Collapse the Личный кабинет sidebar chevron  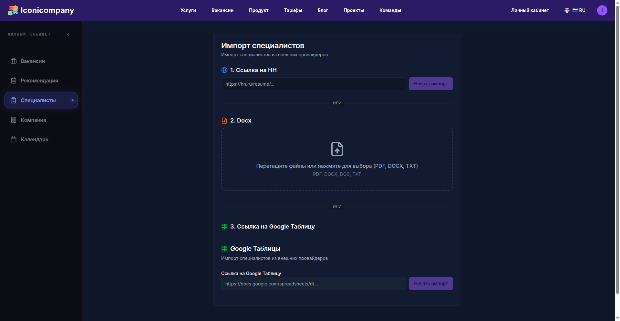(x=68, y=34)
